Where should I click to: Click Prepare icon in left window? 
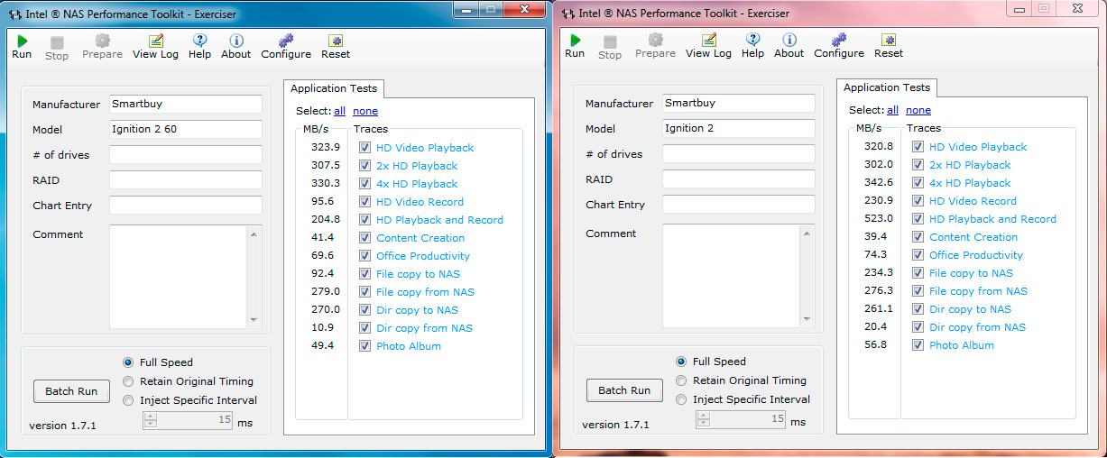coord(102,41)
